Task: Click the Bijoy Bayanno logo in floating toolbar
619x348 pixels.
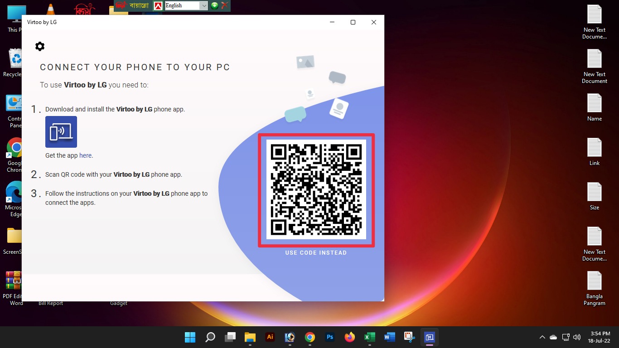Action: [132, 5]
